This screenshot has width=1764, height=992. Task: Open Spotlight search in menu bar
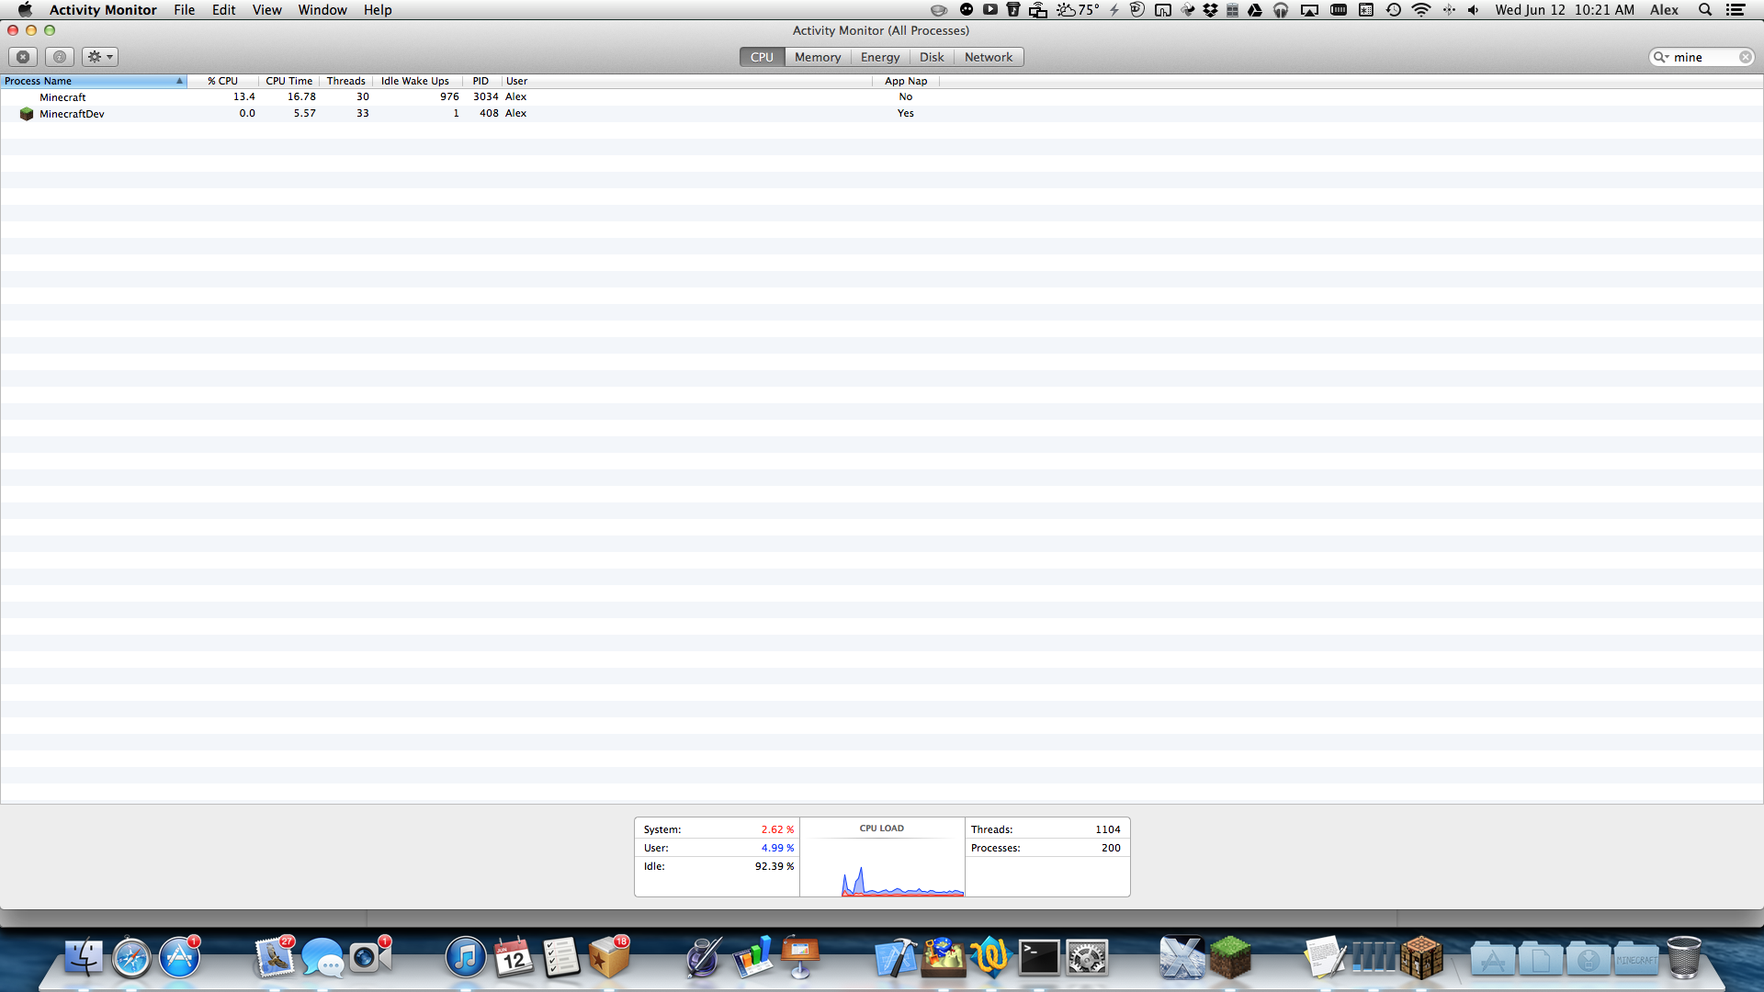click(x=1704, y=10)
